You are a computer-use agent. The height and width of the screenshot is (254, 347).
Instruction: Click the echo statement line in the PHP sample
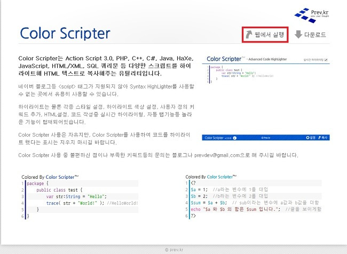[x=235, y=209]
